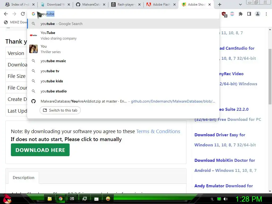Close the MalwareDatabase GitHub tab
The image size is (272, 204).
click(104, 5)
